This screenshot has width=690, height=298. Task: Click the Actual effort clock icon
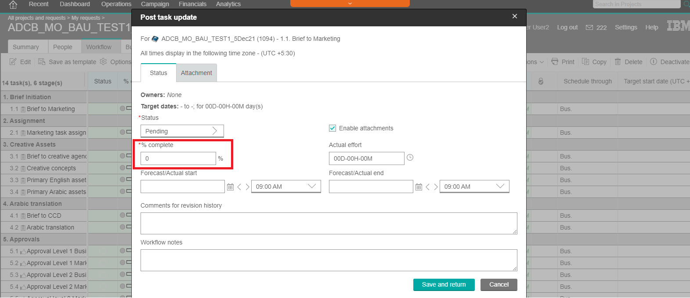point(410,158)
